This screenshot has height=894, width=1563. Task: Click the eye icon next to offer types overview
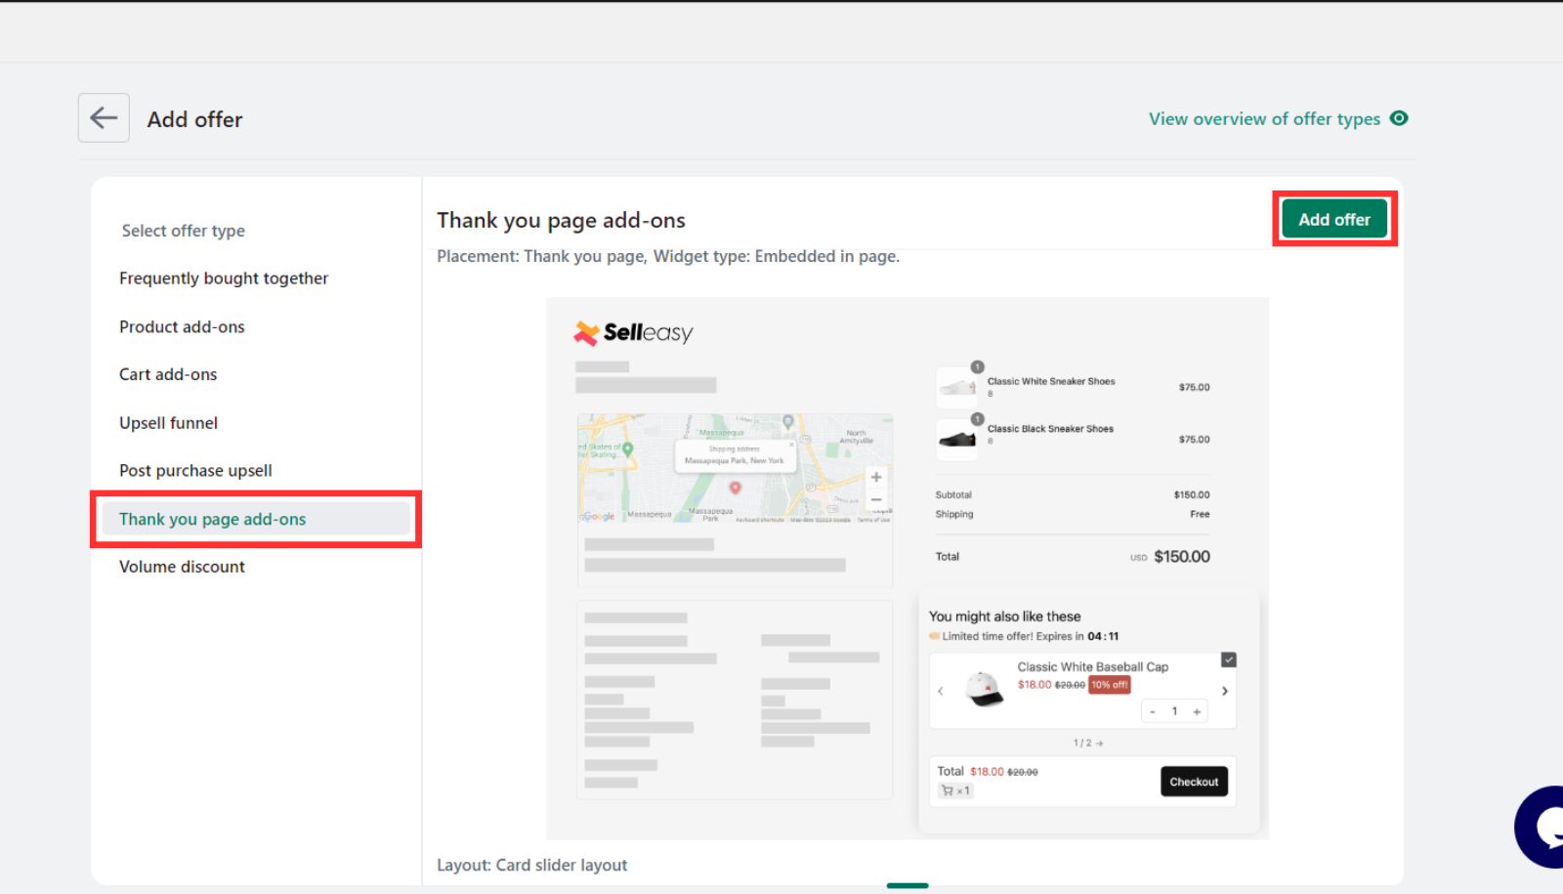(1401, 118)
